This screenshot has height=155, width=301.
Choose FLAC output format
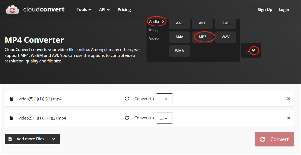coord(225,23)
